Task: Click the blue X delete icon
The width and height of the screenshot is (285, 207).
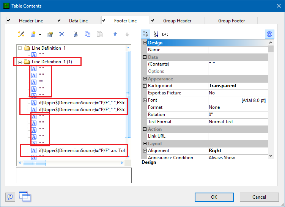Action: click(61, 34)
